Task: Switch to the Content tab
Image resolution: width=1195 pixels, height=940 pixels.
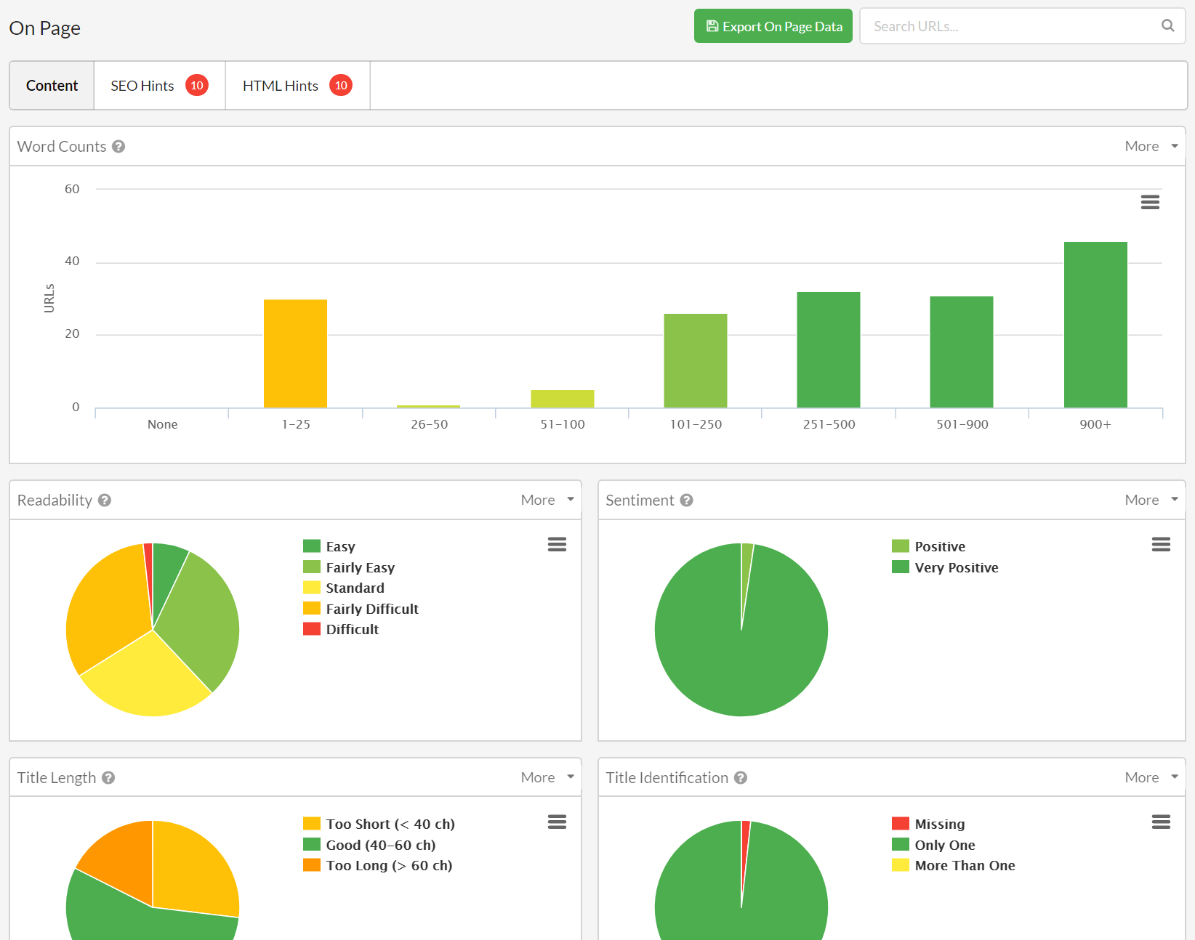Action: pos(52,86)
